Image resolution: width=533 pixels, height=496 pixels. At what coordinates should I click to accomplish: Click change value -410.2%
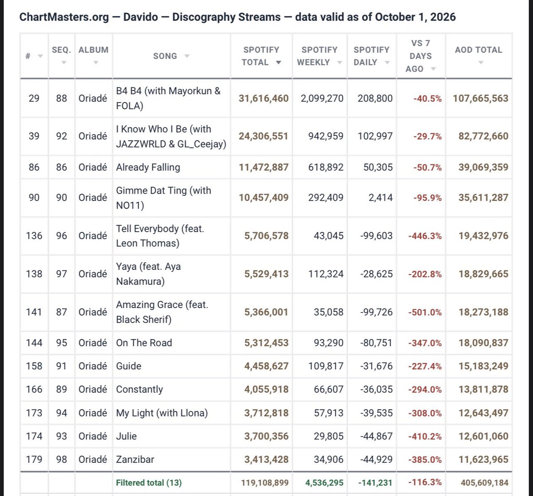[425, 436]
